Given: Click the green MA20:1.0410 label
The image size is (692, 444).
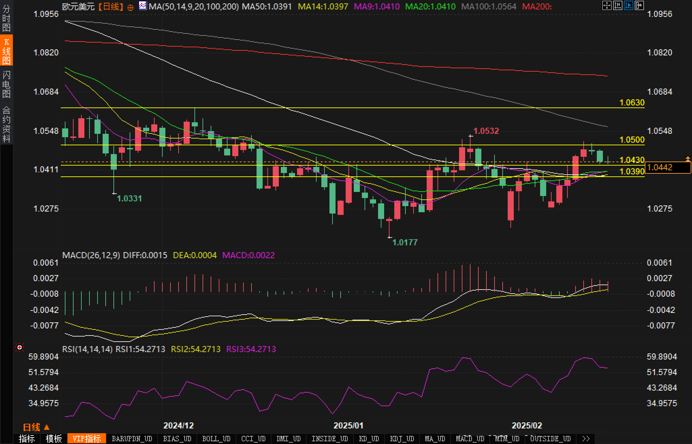Looking at the screenshot, I should tap(430, 6).
